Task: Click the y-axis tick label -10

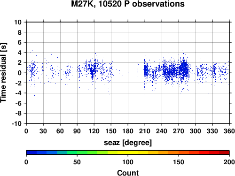Action: coord(16,123)
